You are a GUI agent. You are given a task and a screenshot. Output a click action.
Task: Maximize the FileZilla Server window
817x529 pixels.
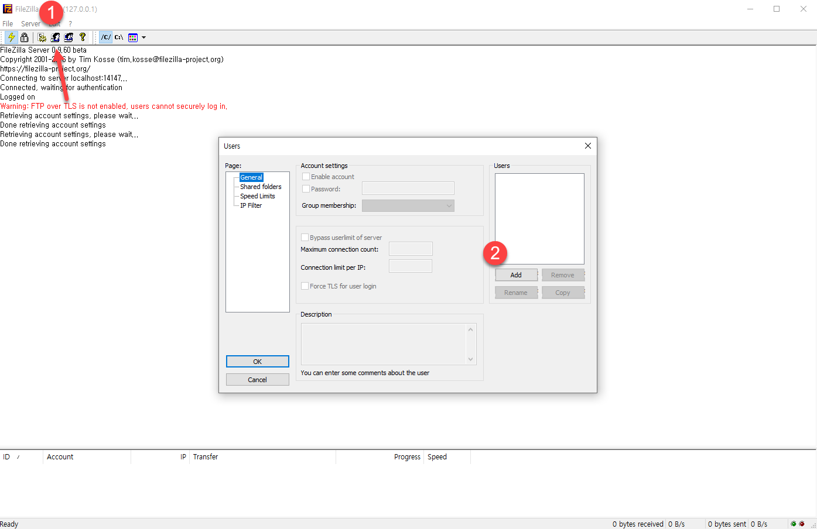(777, 9)
